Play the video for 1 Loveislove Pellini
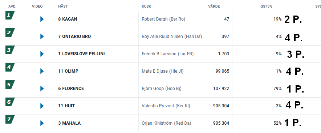The width and height of the screenshot is (321, 133). [42, 54]
